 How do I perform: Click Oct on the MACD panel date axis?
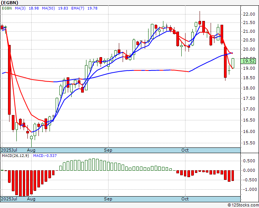click(x=185, y=199)
